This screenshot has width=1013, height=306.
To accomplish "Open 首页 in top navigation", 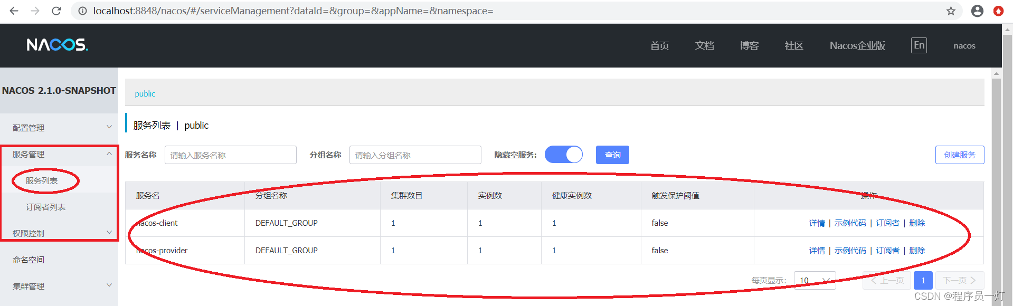I will 659,45.
